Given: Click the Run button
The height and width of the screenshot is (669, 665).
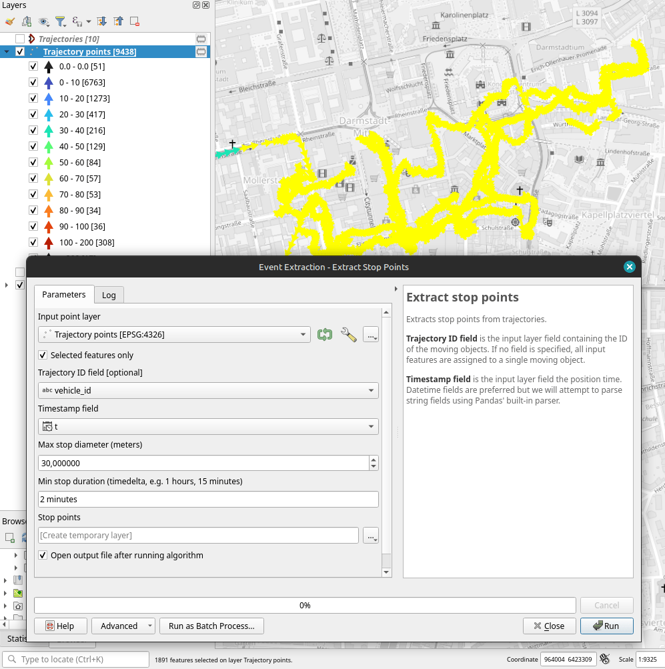Looking at the screenshot, I should point(606,626).
